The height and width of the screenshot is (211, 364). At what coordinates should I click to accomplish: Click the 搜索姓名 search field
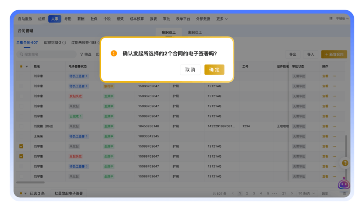click(47, 54)
